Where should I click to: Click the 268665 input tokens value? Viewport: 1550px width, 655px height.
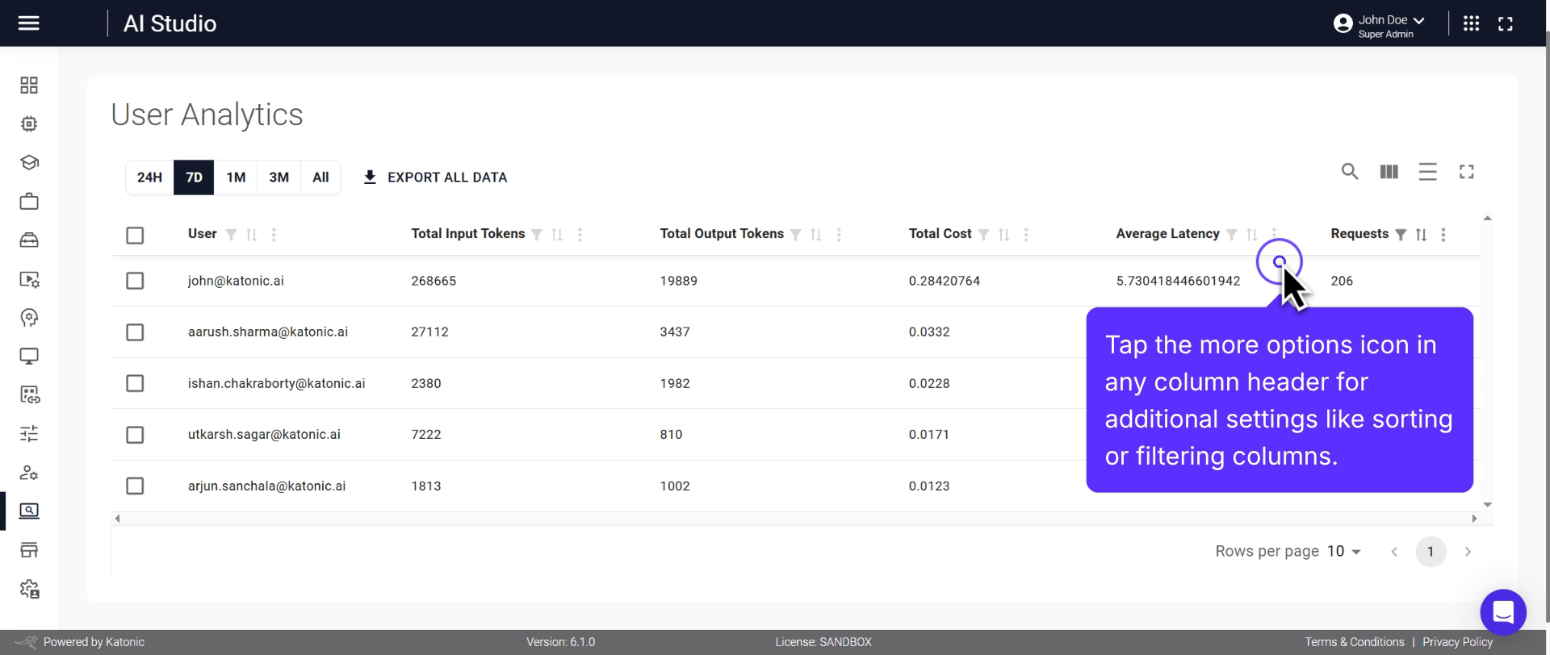tap(434, 281)
